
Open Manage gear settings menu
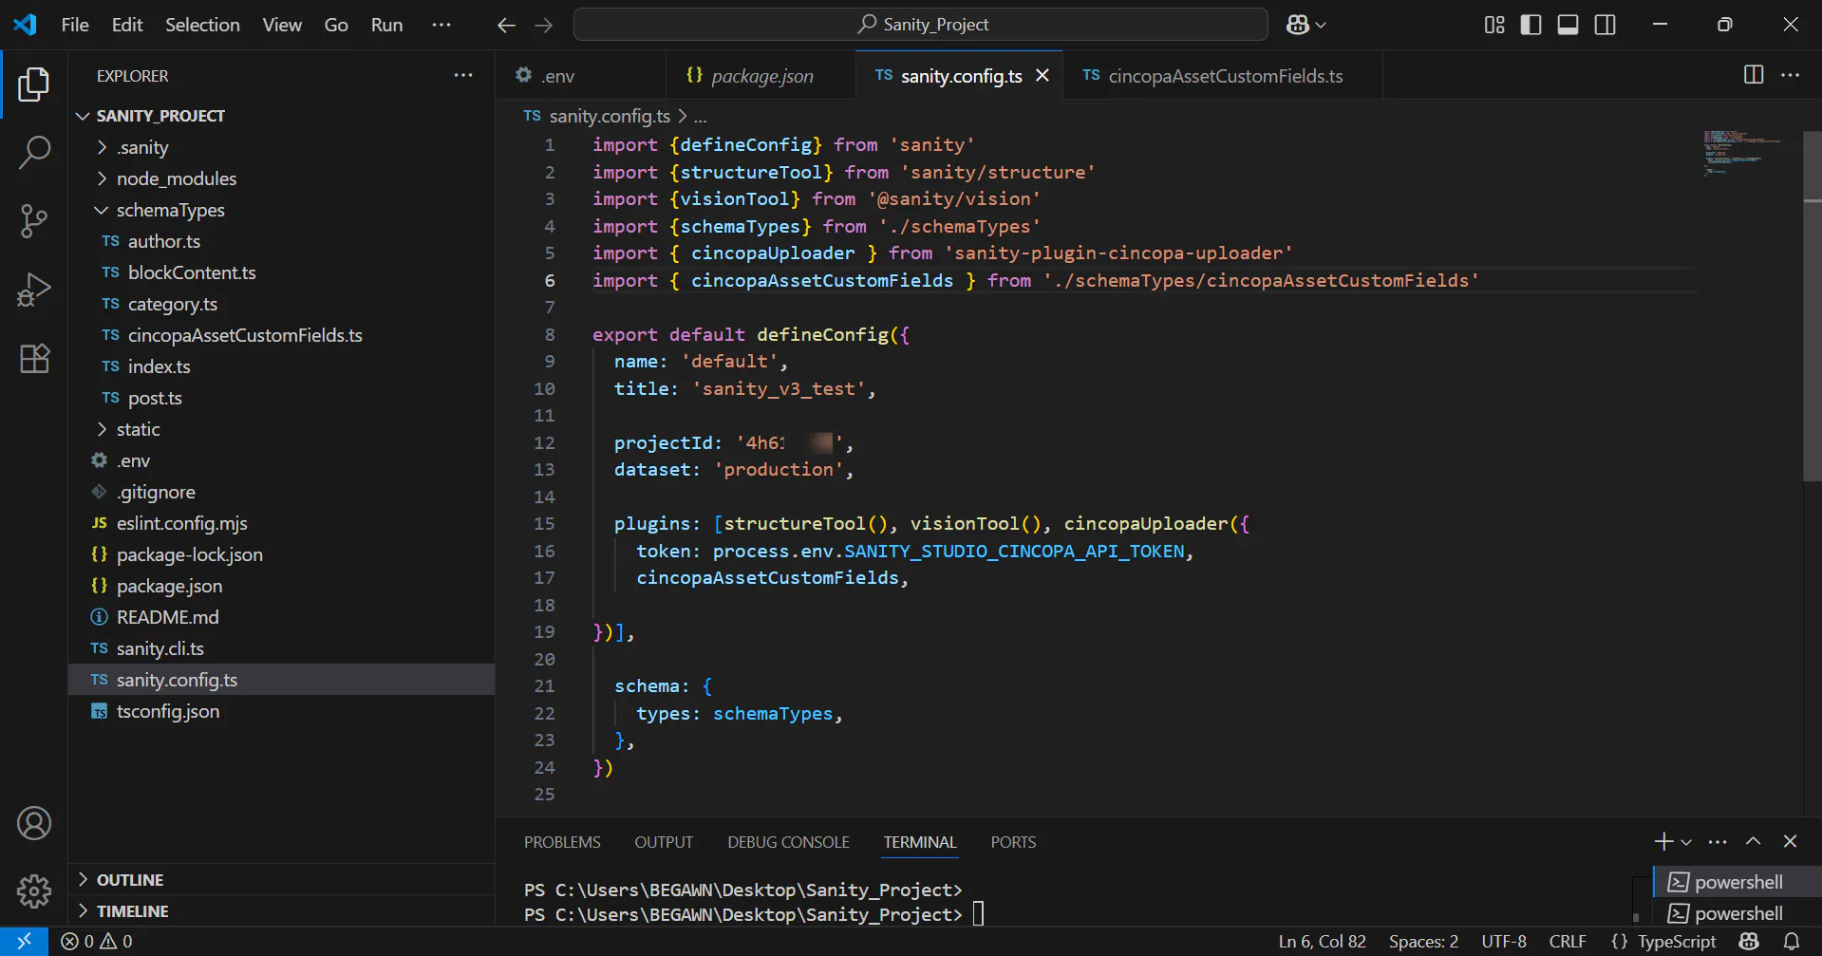click(x=34, y=890)
